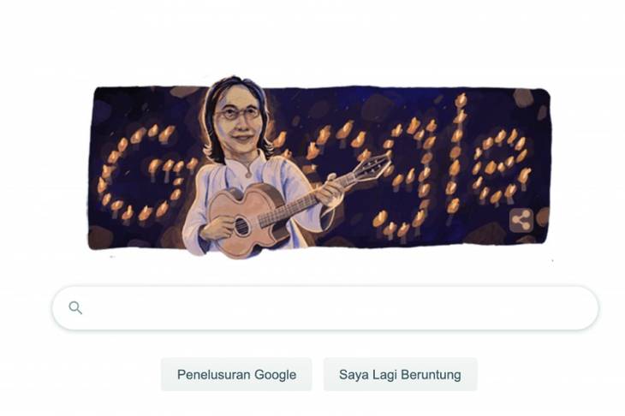This screenshot has width=625, height=416.
Task: Click the share icon on the doodle
Action: [521, 220]
